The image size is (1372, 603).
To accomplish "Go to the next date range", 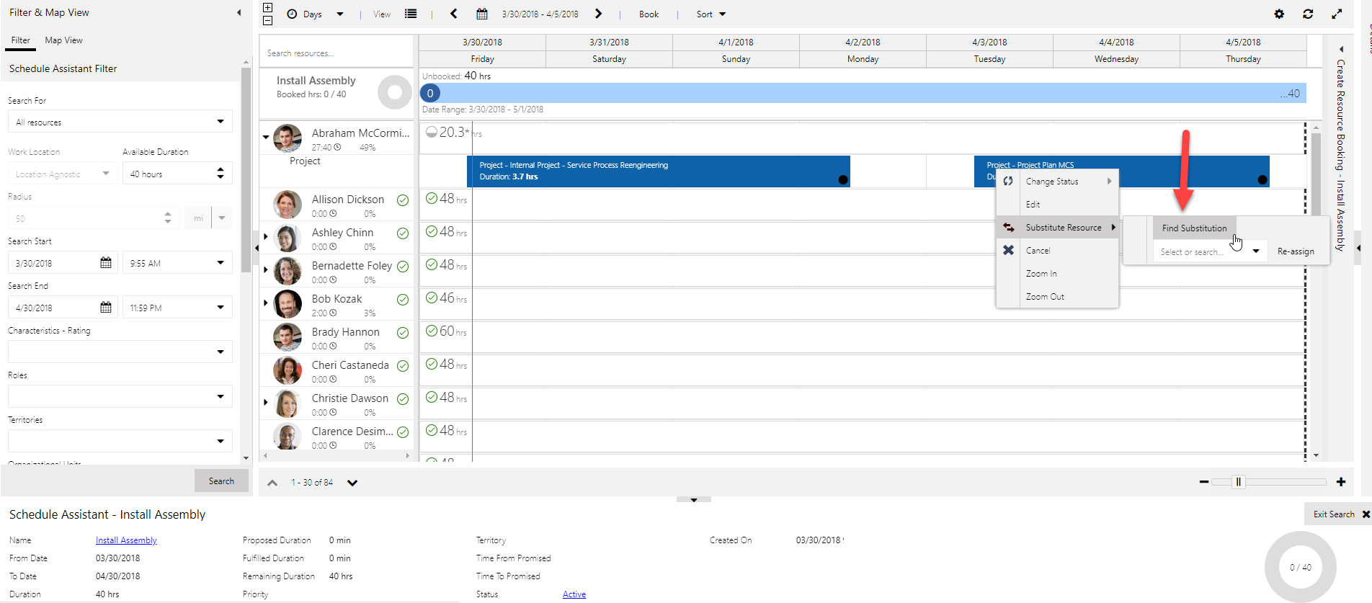I will 598,14.
